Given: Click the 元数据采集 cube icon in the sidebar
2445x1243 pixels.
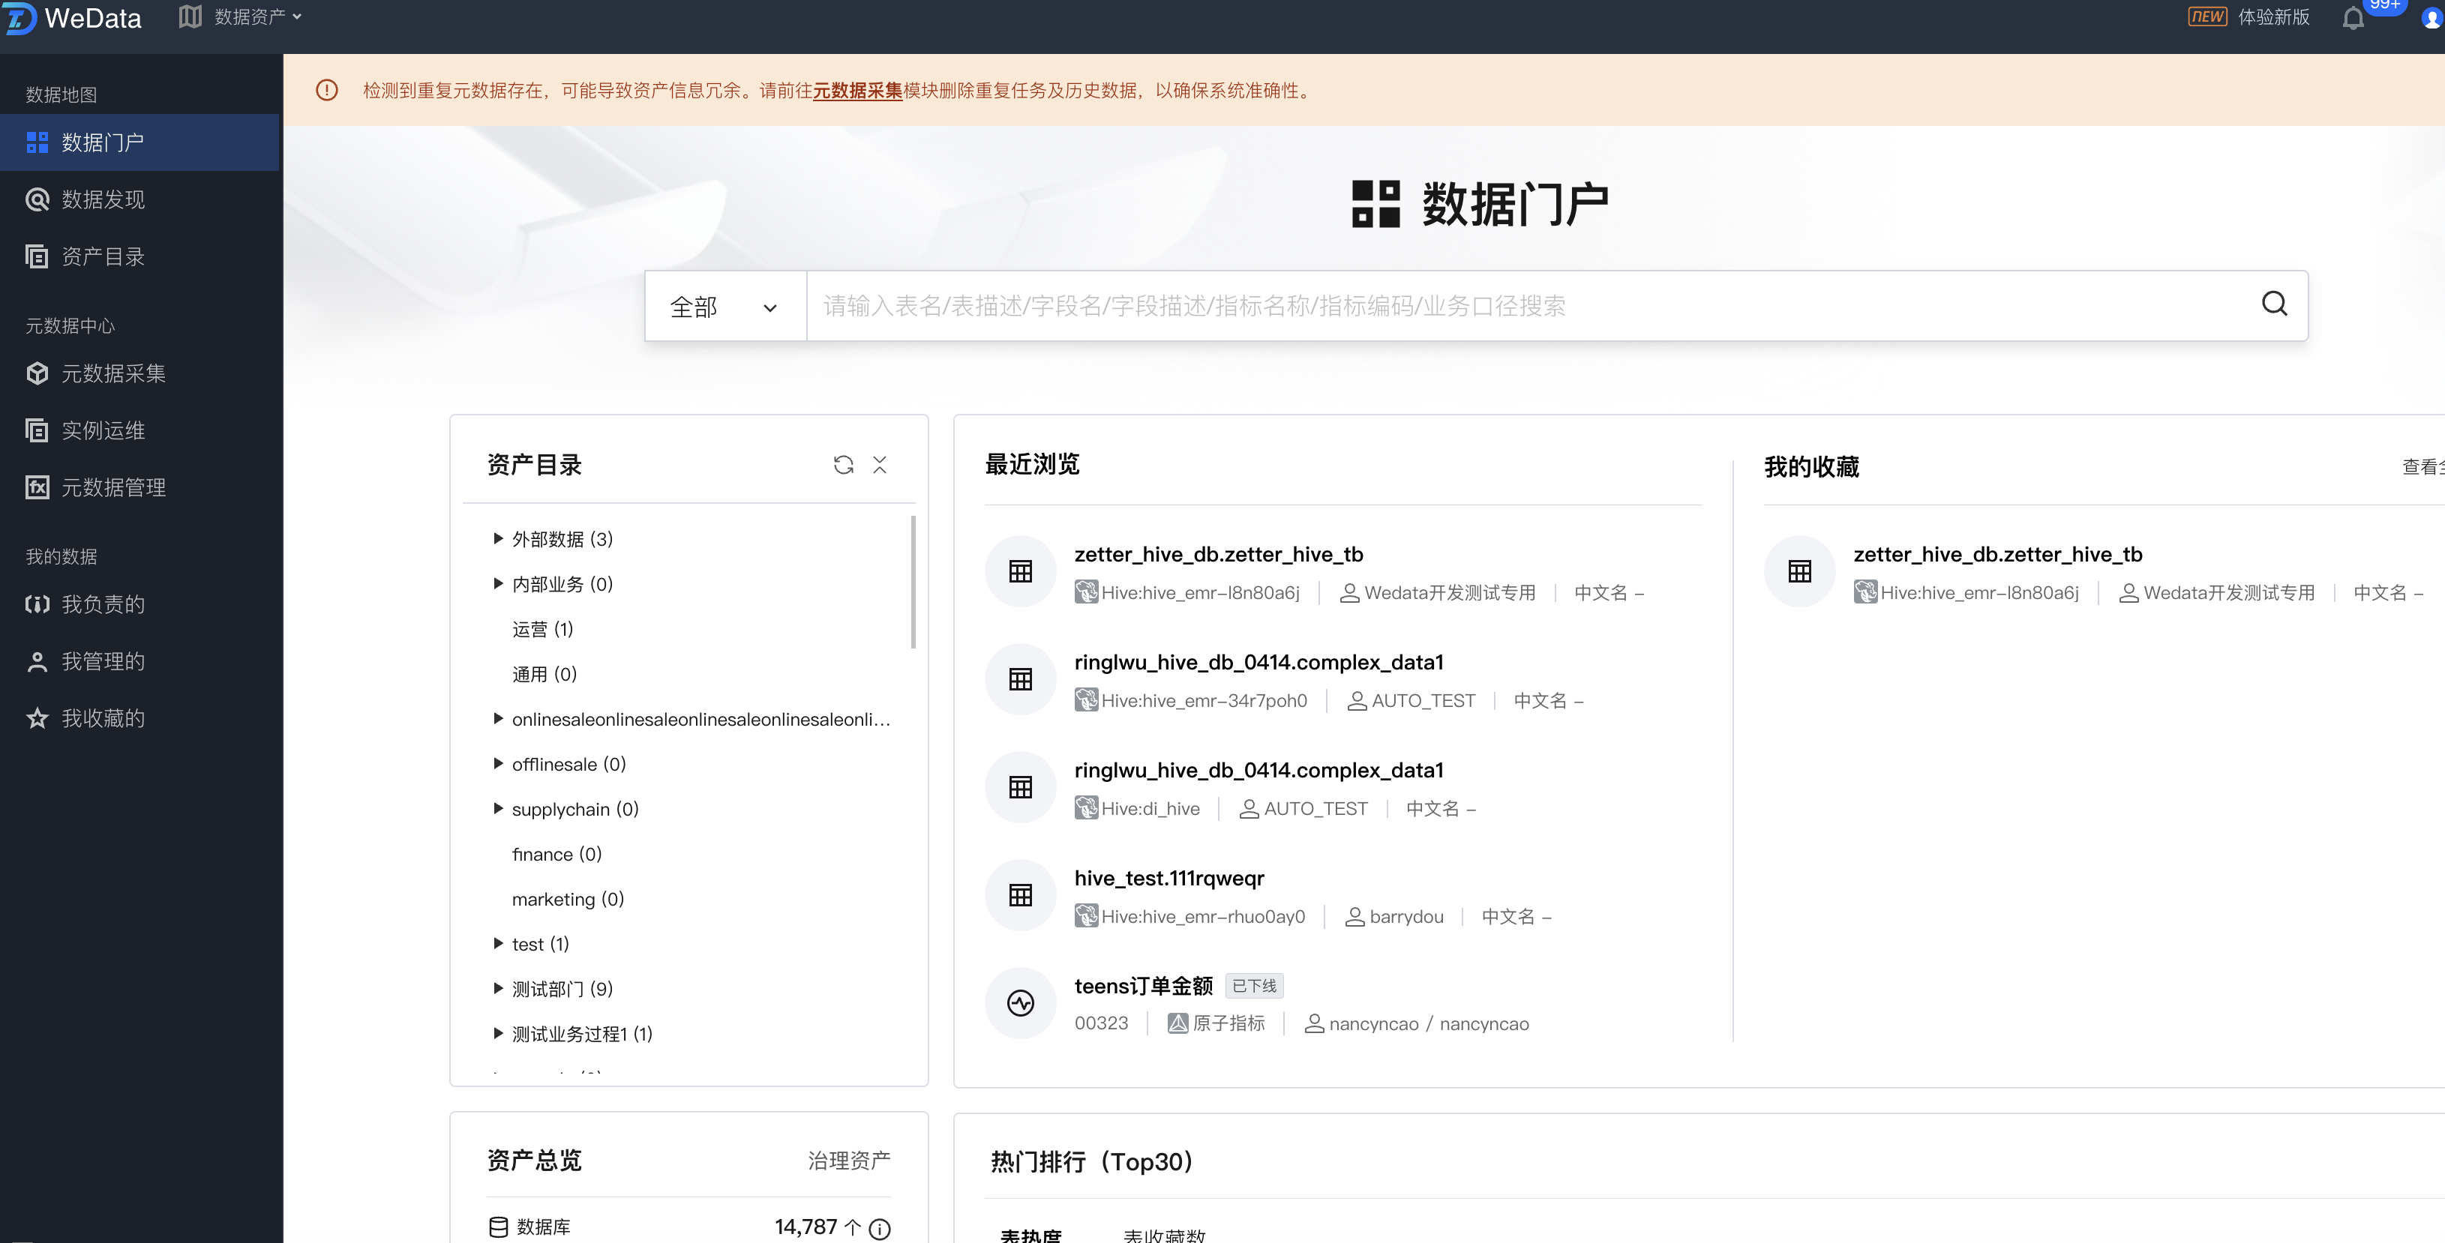Looking at the screenshot, I should [x=37, y=373].
